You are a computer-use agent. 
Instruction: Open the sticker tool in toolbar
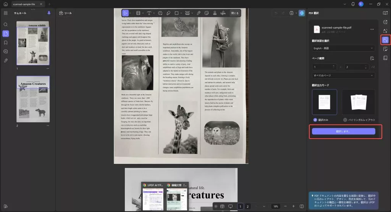pyautogui.click(x=207, y=13)
